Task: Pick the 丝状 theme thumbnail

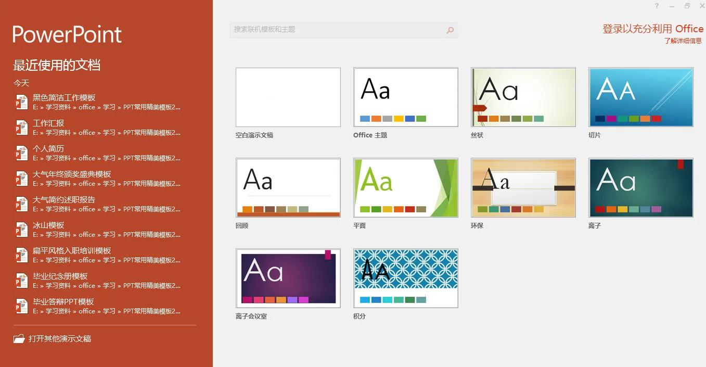Action: pyautogui.click(x=523, y=97)
